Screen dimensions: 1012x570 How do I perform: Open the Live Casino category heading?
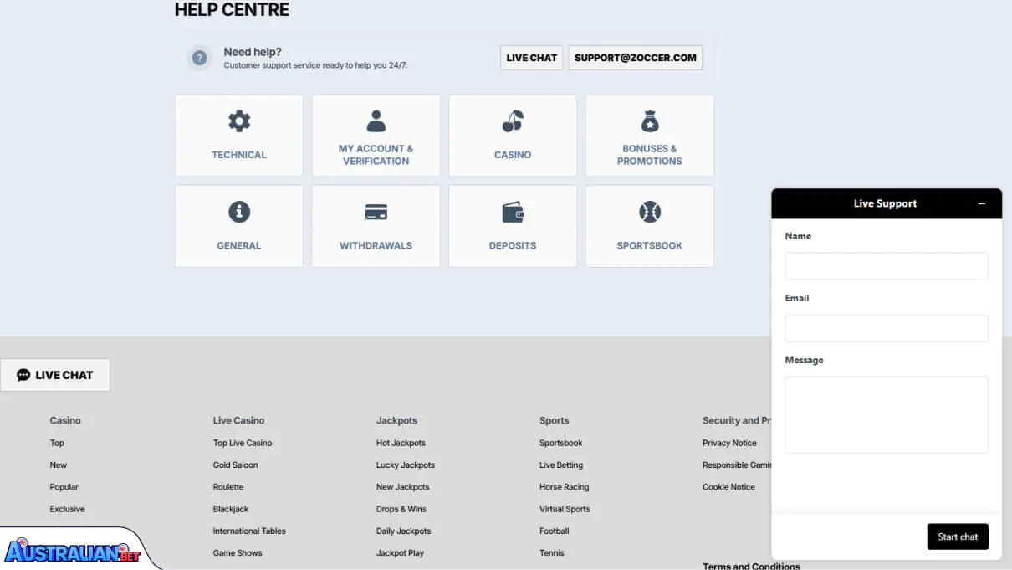click(238, 420)
